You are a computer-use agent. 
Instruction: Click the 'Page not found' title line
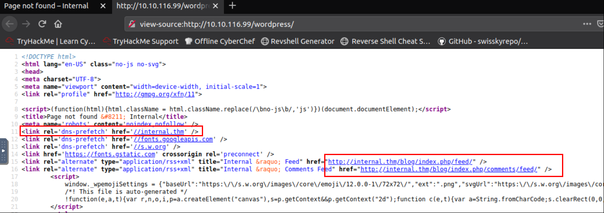(x=104, y=117)
